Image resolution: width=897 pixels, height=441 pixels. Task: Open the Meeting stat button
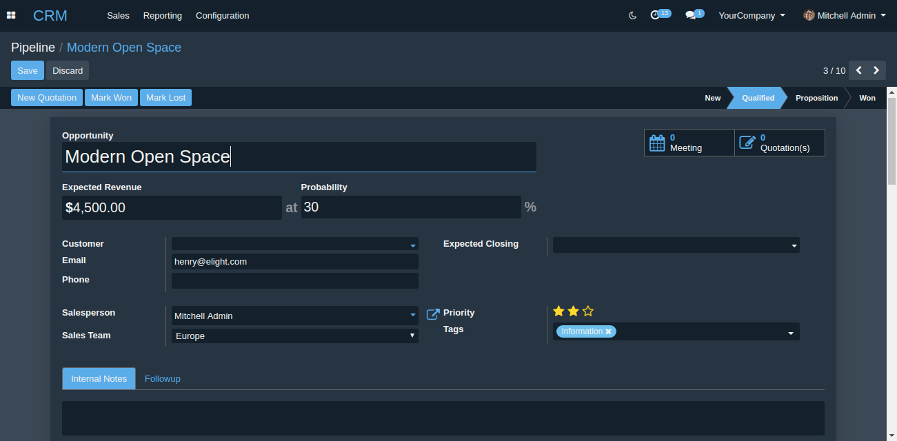689,143
